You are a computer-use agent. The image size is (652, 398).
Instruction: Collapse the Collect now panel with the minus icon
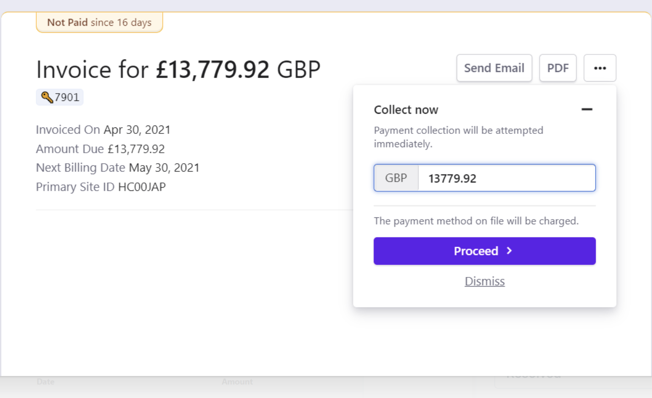(x=587, y=110)
